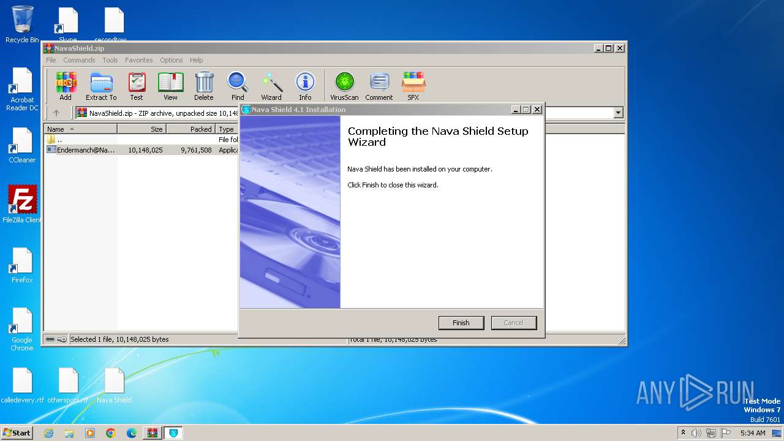The image size is (784, 441).
Task: Select Acrobat Reader DC desktop shortcut
Action: click(22, 89)
